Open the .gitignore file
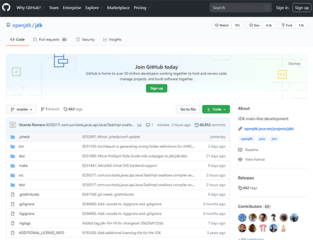Screen dimensions: 313x240 coord(26,204)
